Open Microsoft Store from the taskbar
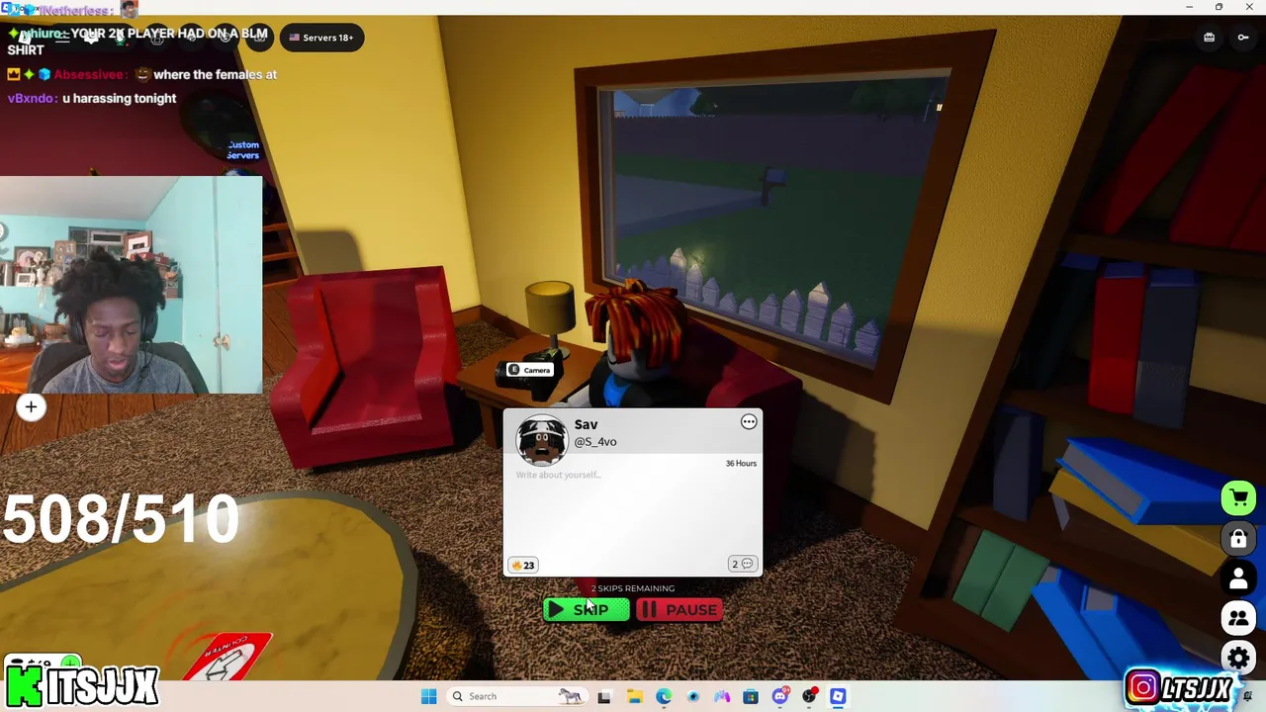The height and width of the screenshot is (712, 1266). 751,696
